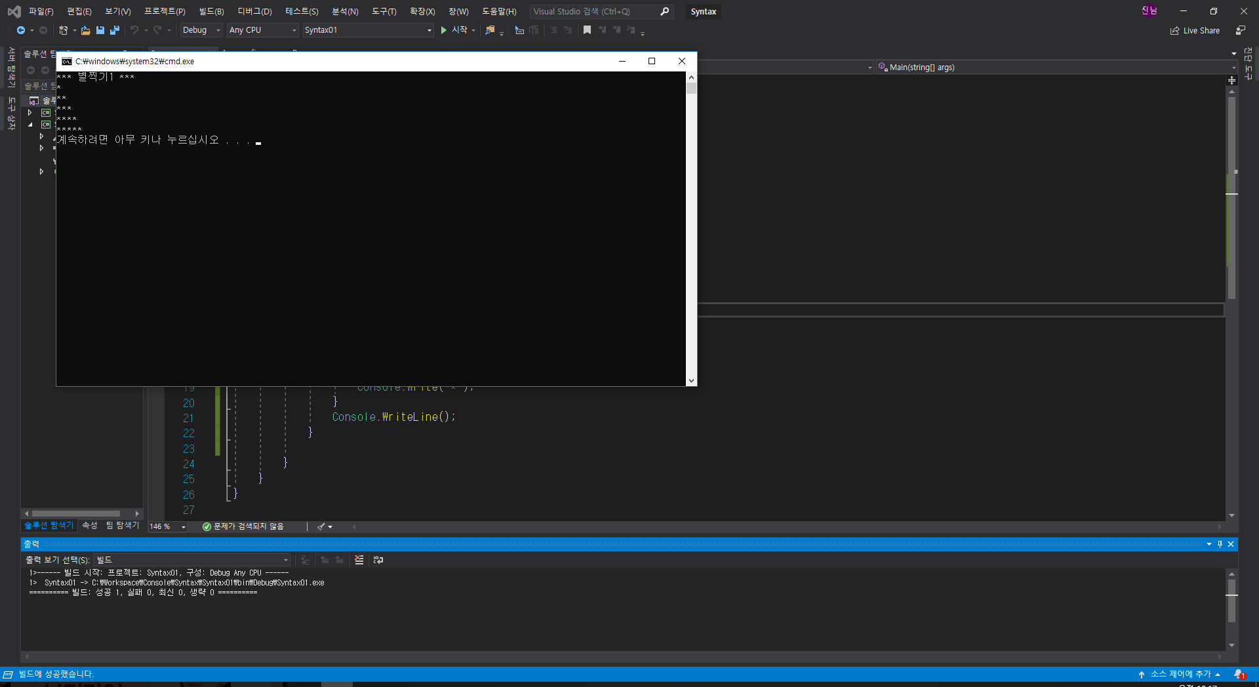Image resolution: width=1259 pixels, height=687 pixels.
Task: Open the Debug configuration dropdown
Action: [x=201, y=30]
